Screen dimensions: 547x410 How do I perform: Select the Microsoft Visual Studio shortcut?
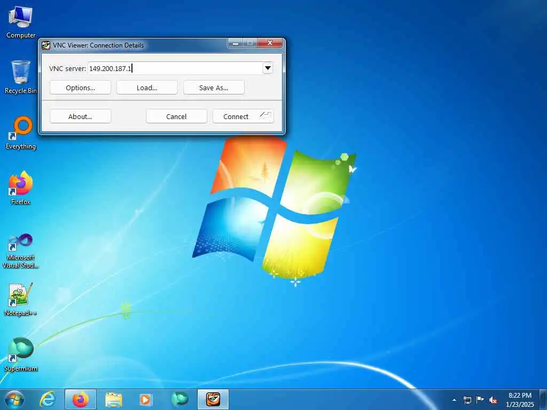21,251
